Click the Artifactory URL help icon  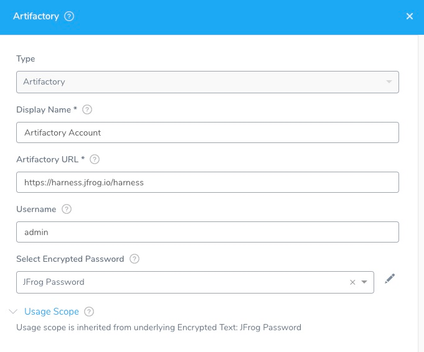coord(95,159)
